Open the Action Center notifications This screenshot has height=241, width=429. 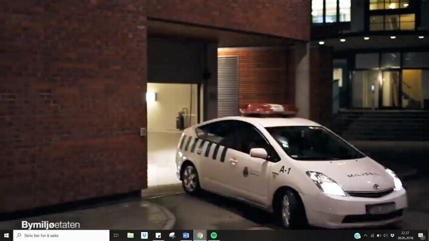[x=420, y=236]
